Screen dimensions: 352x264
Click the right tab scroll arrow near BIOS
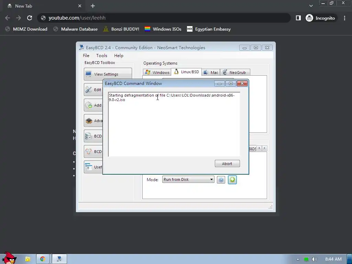coord(264,148)
